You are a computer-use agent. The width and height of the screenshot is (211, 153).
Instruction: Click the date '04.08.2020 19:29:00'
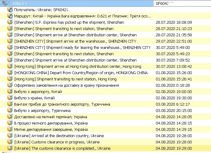[174, 148]
